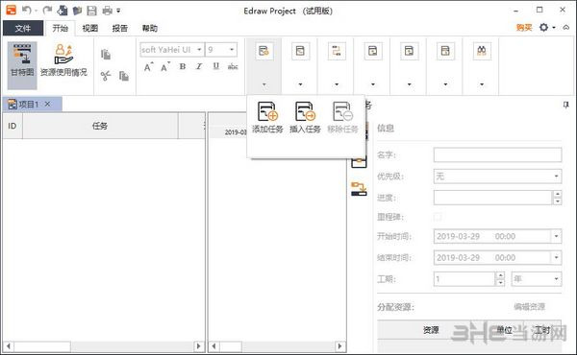Click the task list's right scroll arrow

point(199,345)
